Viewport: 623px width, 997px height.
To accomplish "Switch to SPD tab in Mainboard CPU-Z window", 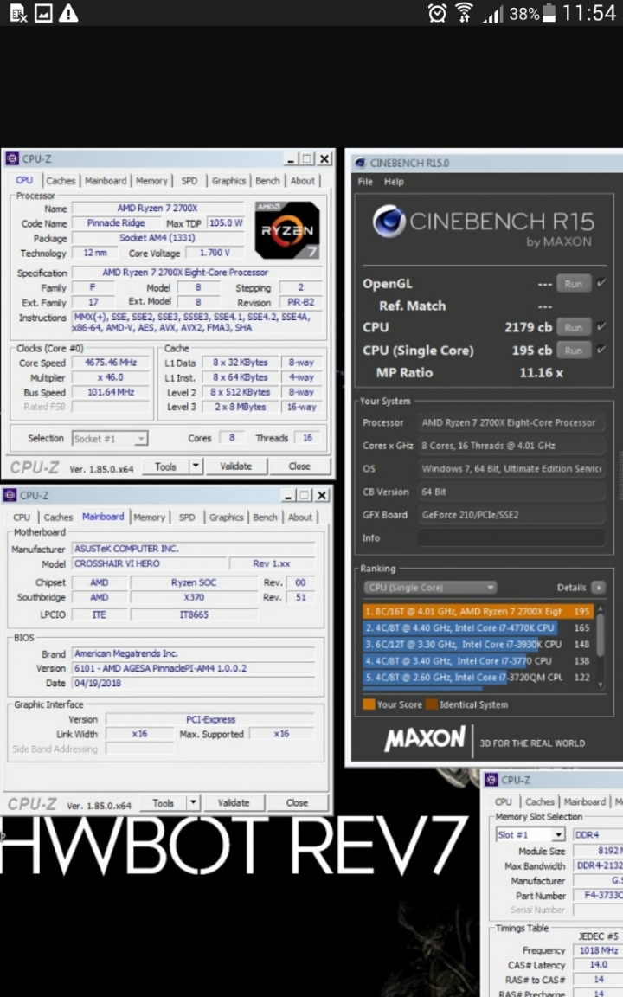I will (187, 518).
